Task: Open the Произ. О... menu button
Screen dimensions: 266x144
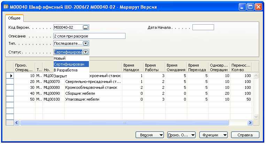Action: tap(181, 135)
